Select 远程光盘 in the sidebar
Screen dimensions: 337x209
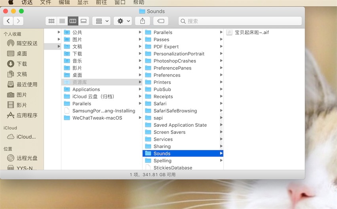click(22, 158)
